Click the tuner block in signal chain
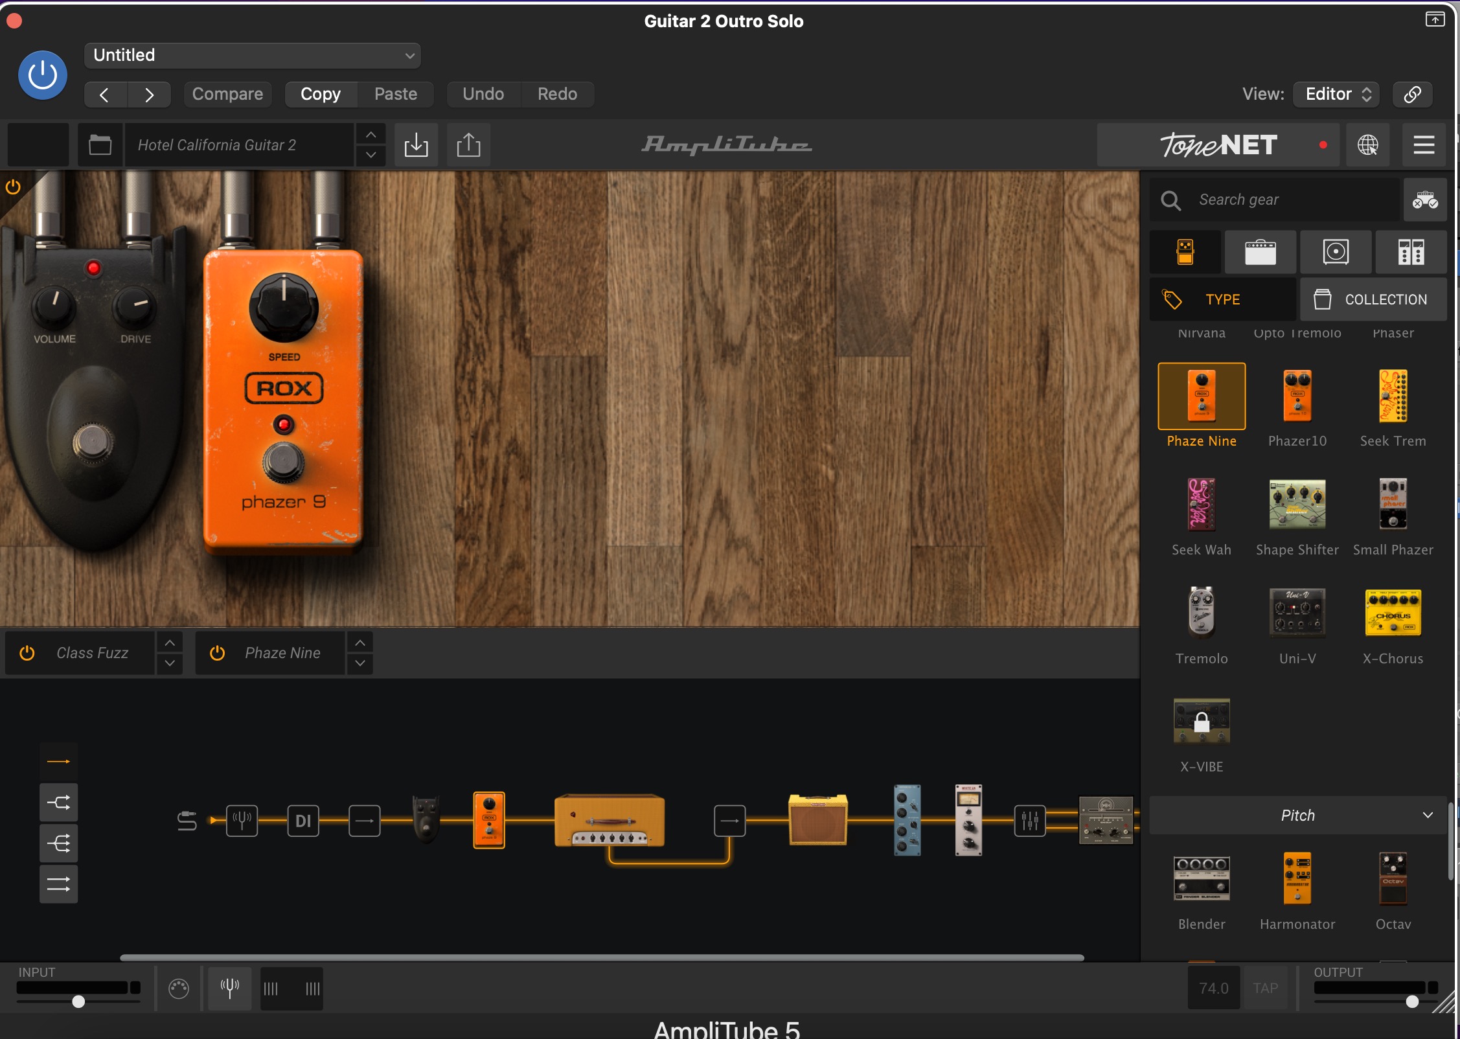Viewport: 1460px width, 1039px height. [242, 821]
